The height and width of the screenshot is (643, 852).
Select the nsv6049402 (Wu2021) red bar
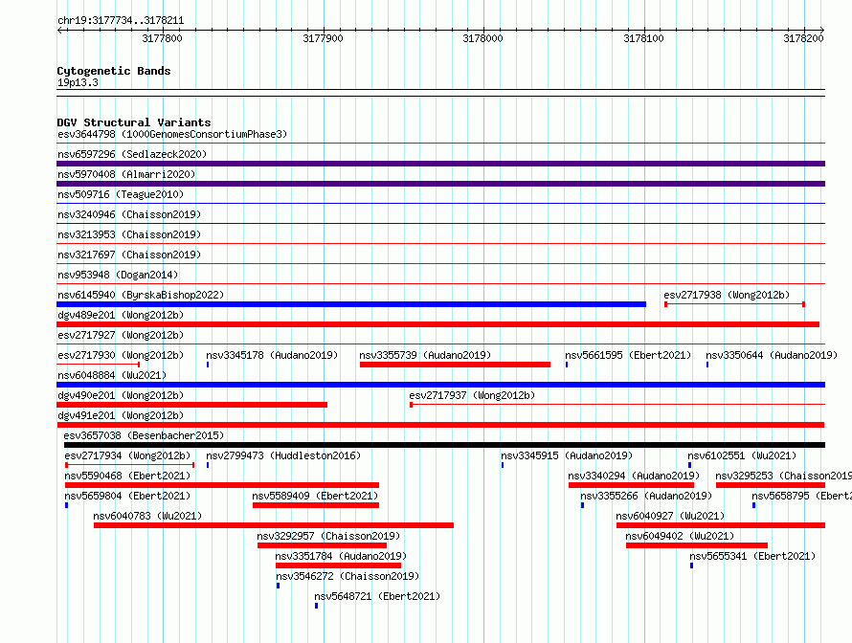tap(696, 545)
